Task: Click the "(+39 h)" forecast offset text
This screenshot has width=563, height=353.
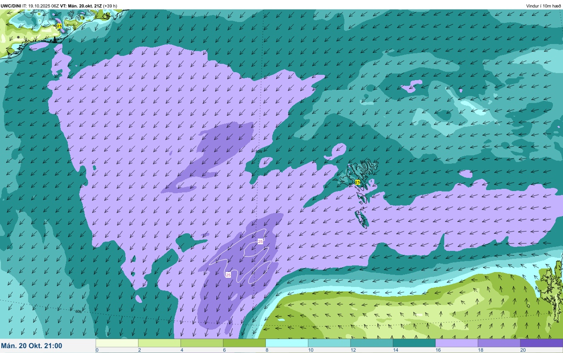Action: click(x=110, y=6)
